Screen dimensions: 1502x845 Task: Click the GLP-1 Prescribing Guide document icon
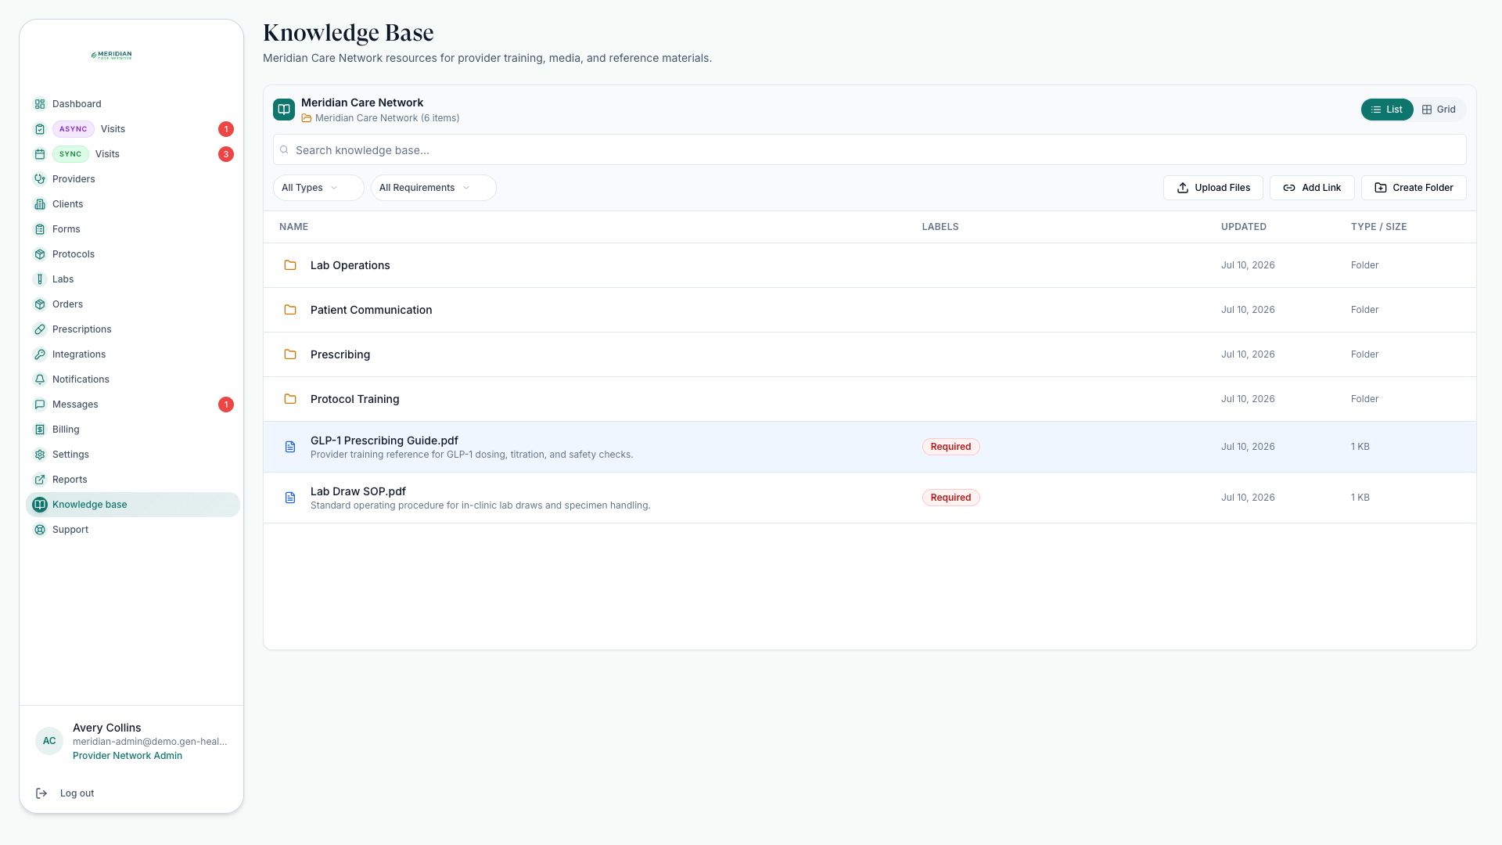coord(290,447)
